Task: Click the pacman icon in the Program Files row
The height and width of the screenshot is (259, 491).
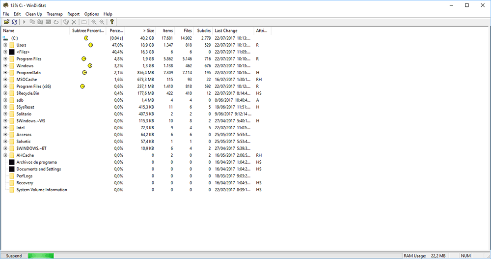Action: tap(83, 59)
